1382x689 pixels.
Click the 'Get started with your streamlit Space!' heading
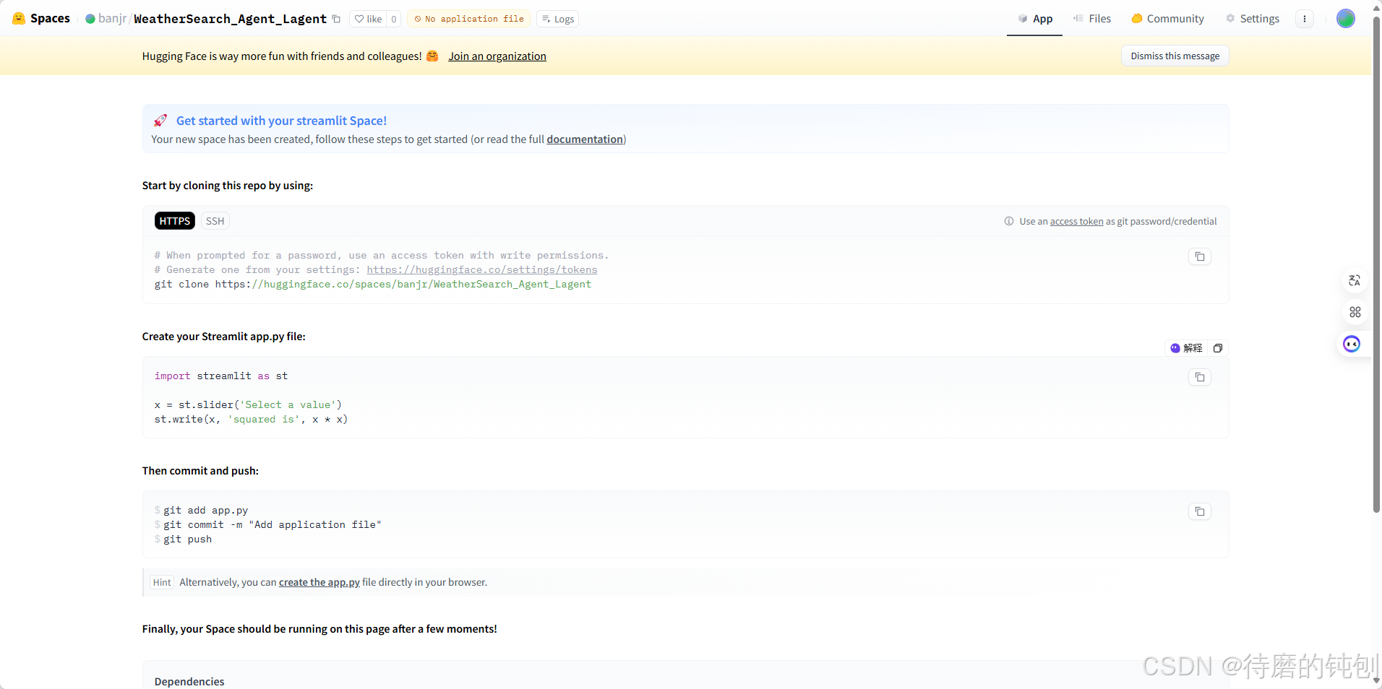click(x=281, y=121)
